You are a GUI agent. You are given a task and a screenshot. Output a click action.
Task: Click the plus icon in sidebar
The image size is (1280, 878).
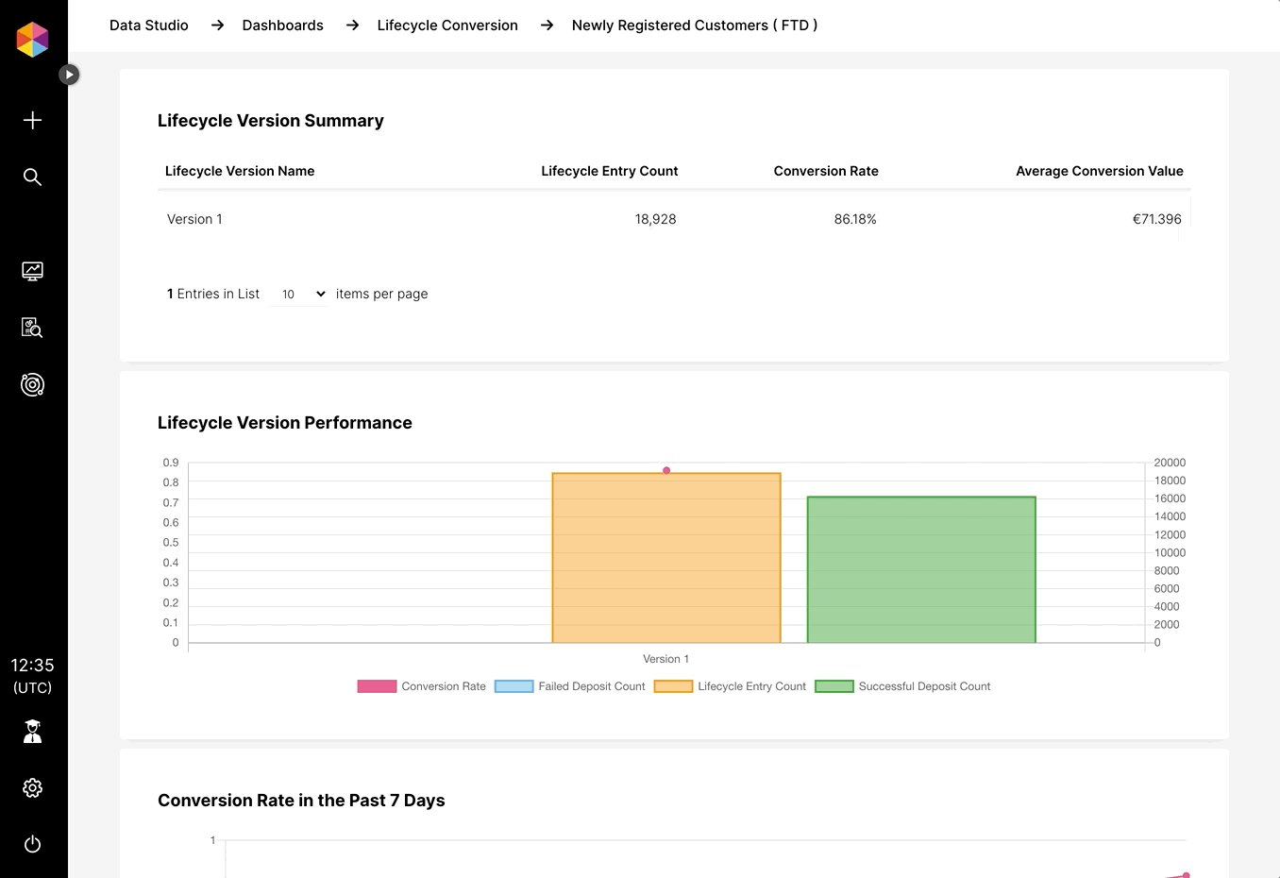[32, 120]
